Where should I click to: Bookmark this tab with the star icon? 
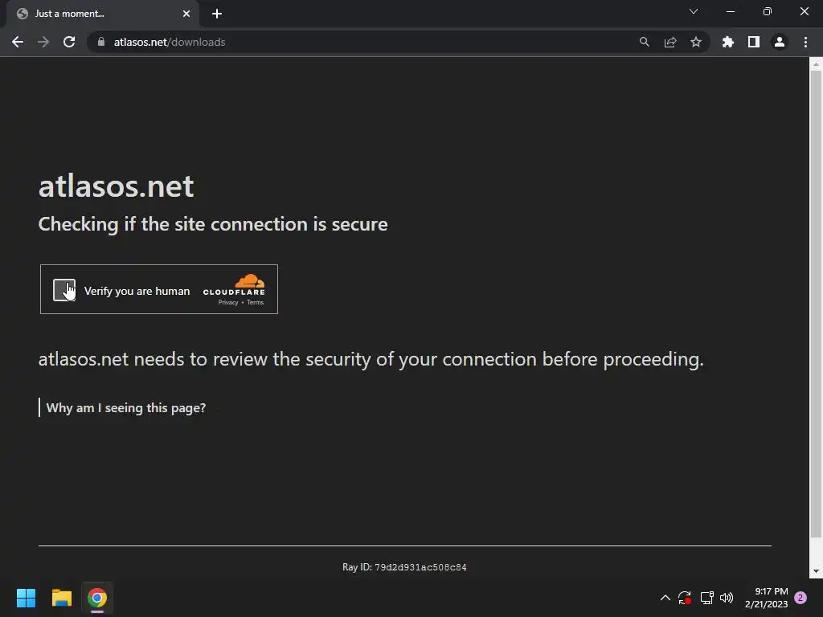click(x=696, y=42)
